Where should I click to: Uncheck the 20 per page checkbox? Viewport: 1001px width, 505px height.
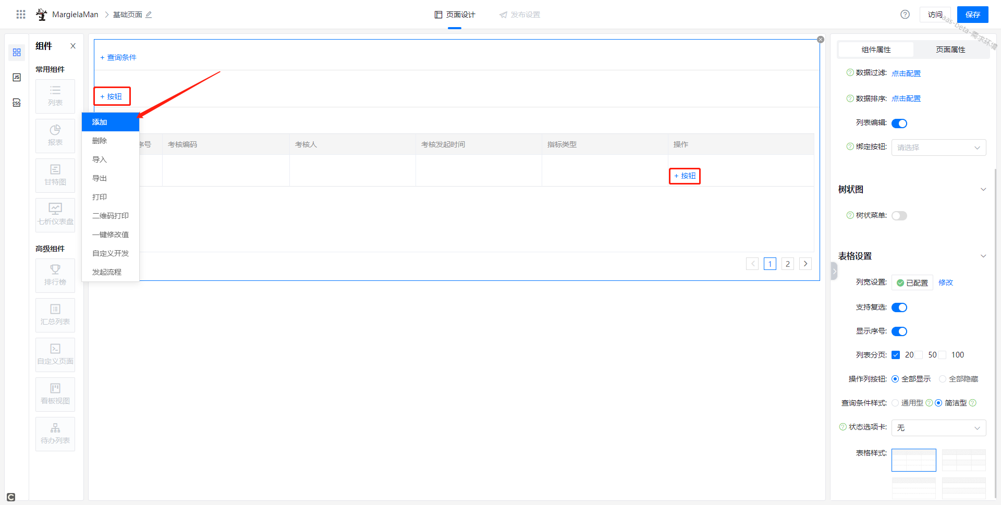(x=896, y=355)
